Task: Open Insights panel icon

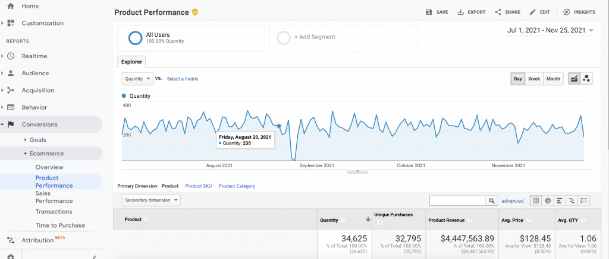Action: click(567, 12)
